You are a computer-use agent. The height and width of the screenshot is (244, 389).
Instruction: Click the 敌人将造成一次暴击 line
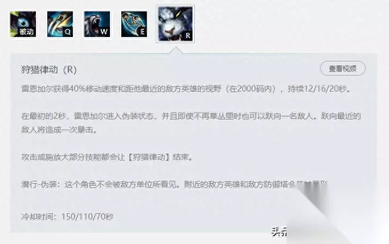click(59, 130)
